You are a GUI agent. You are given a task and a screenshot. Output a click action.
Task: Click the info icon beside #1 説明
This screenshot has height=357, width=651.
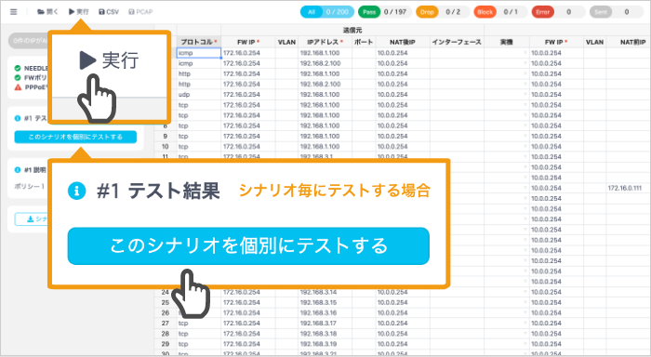coord(18,170)
